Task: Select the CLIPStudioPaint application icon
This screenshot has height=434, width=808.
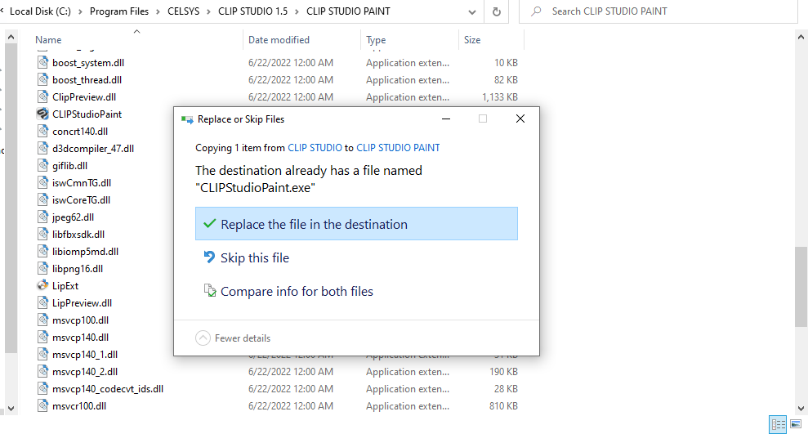Action: click(42, 114)
